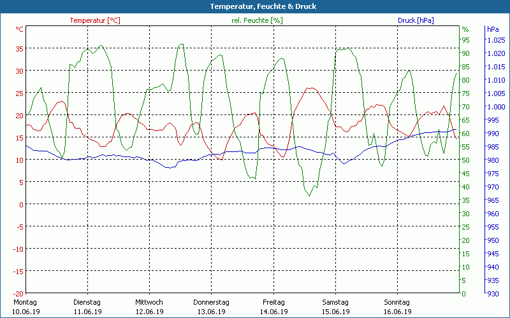Click the '965' tick on pressure axis
The height and width of the screenshot is (318, 510).
493,200
